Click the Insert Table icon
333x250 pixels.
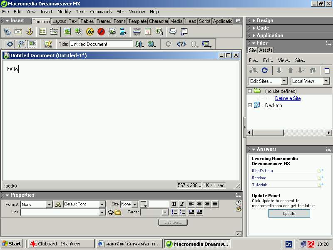pos(42,32)
